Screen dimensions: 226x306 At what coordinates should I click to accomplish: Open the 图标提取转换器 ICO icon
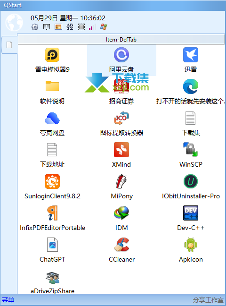(121, 118)
